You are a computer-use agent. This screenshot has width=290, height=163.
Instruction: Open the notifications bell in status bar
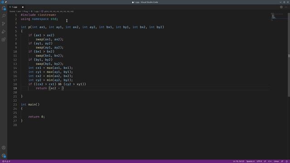coord(287,161)
